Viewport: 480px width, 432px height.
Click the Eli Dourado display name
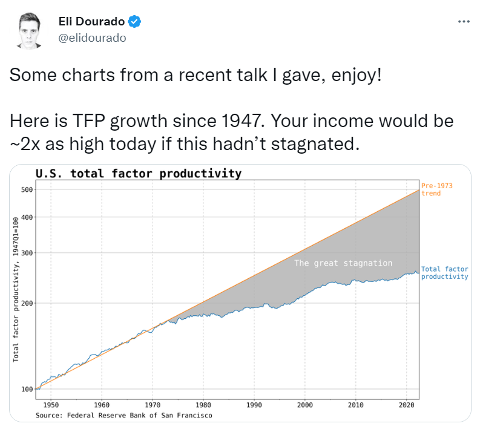coord(91,22)
